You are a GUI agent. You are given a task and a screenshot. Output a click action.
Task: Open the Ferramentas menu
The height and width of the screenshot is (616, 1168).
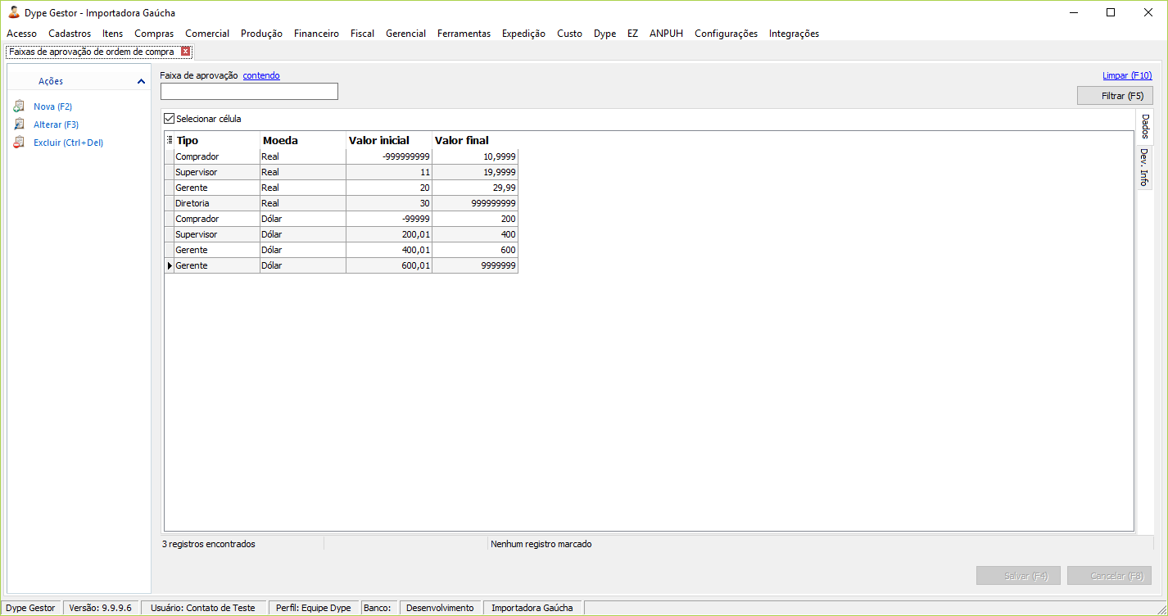click(464, 34)
